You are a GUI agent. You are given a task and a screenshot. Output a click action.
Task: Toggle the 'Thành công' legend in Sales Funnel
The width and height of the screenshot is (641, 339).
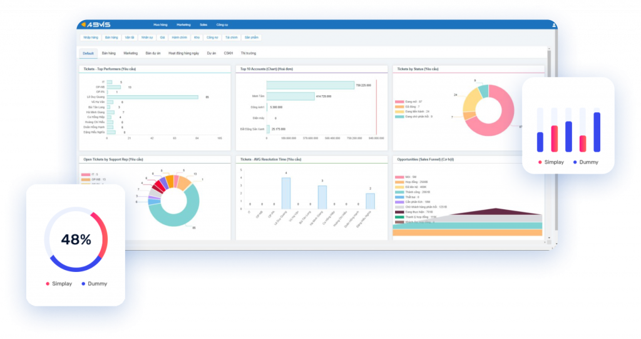click(x=411, y=192)
